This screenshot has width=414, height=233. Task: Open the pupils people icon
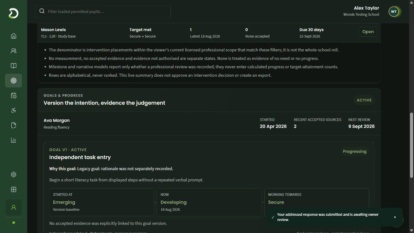13,51
